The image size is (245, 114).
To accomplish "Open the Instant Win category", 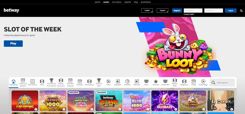I will point(165,82).
